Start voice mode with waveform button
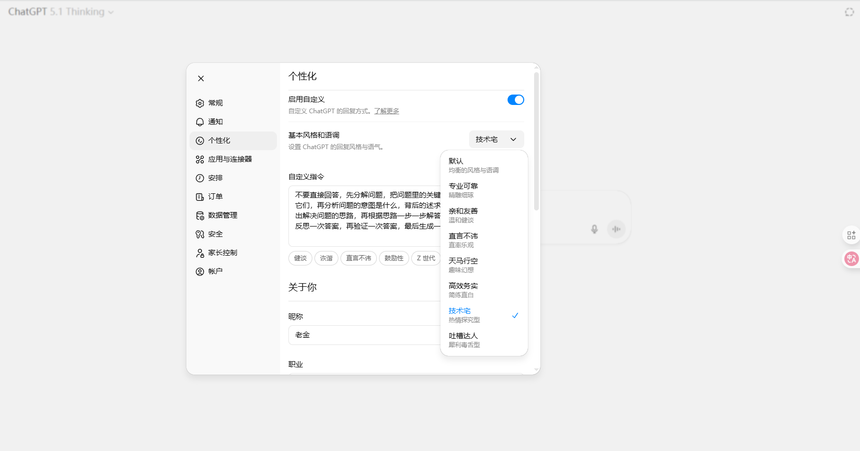 (x=616, y=229)
